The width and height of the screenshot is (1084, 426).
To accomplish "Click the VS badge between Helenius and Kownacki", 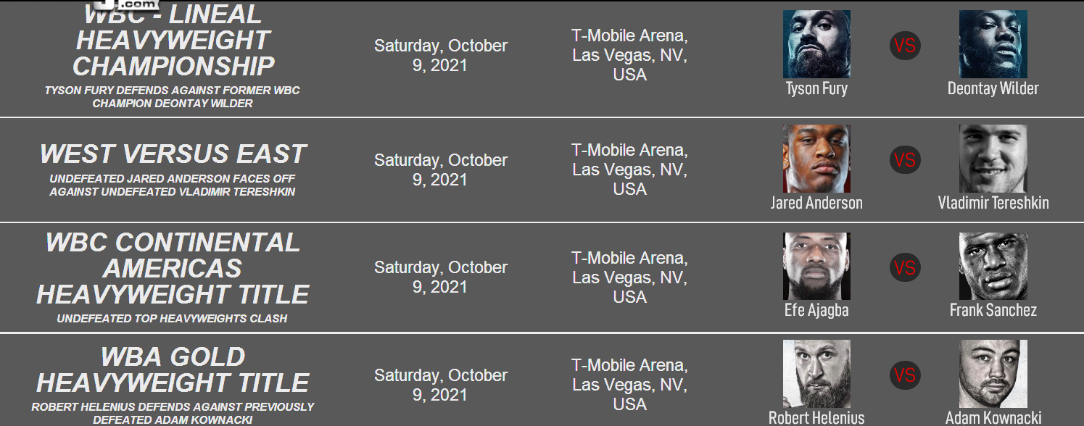I will 905,375.
